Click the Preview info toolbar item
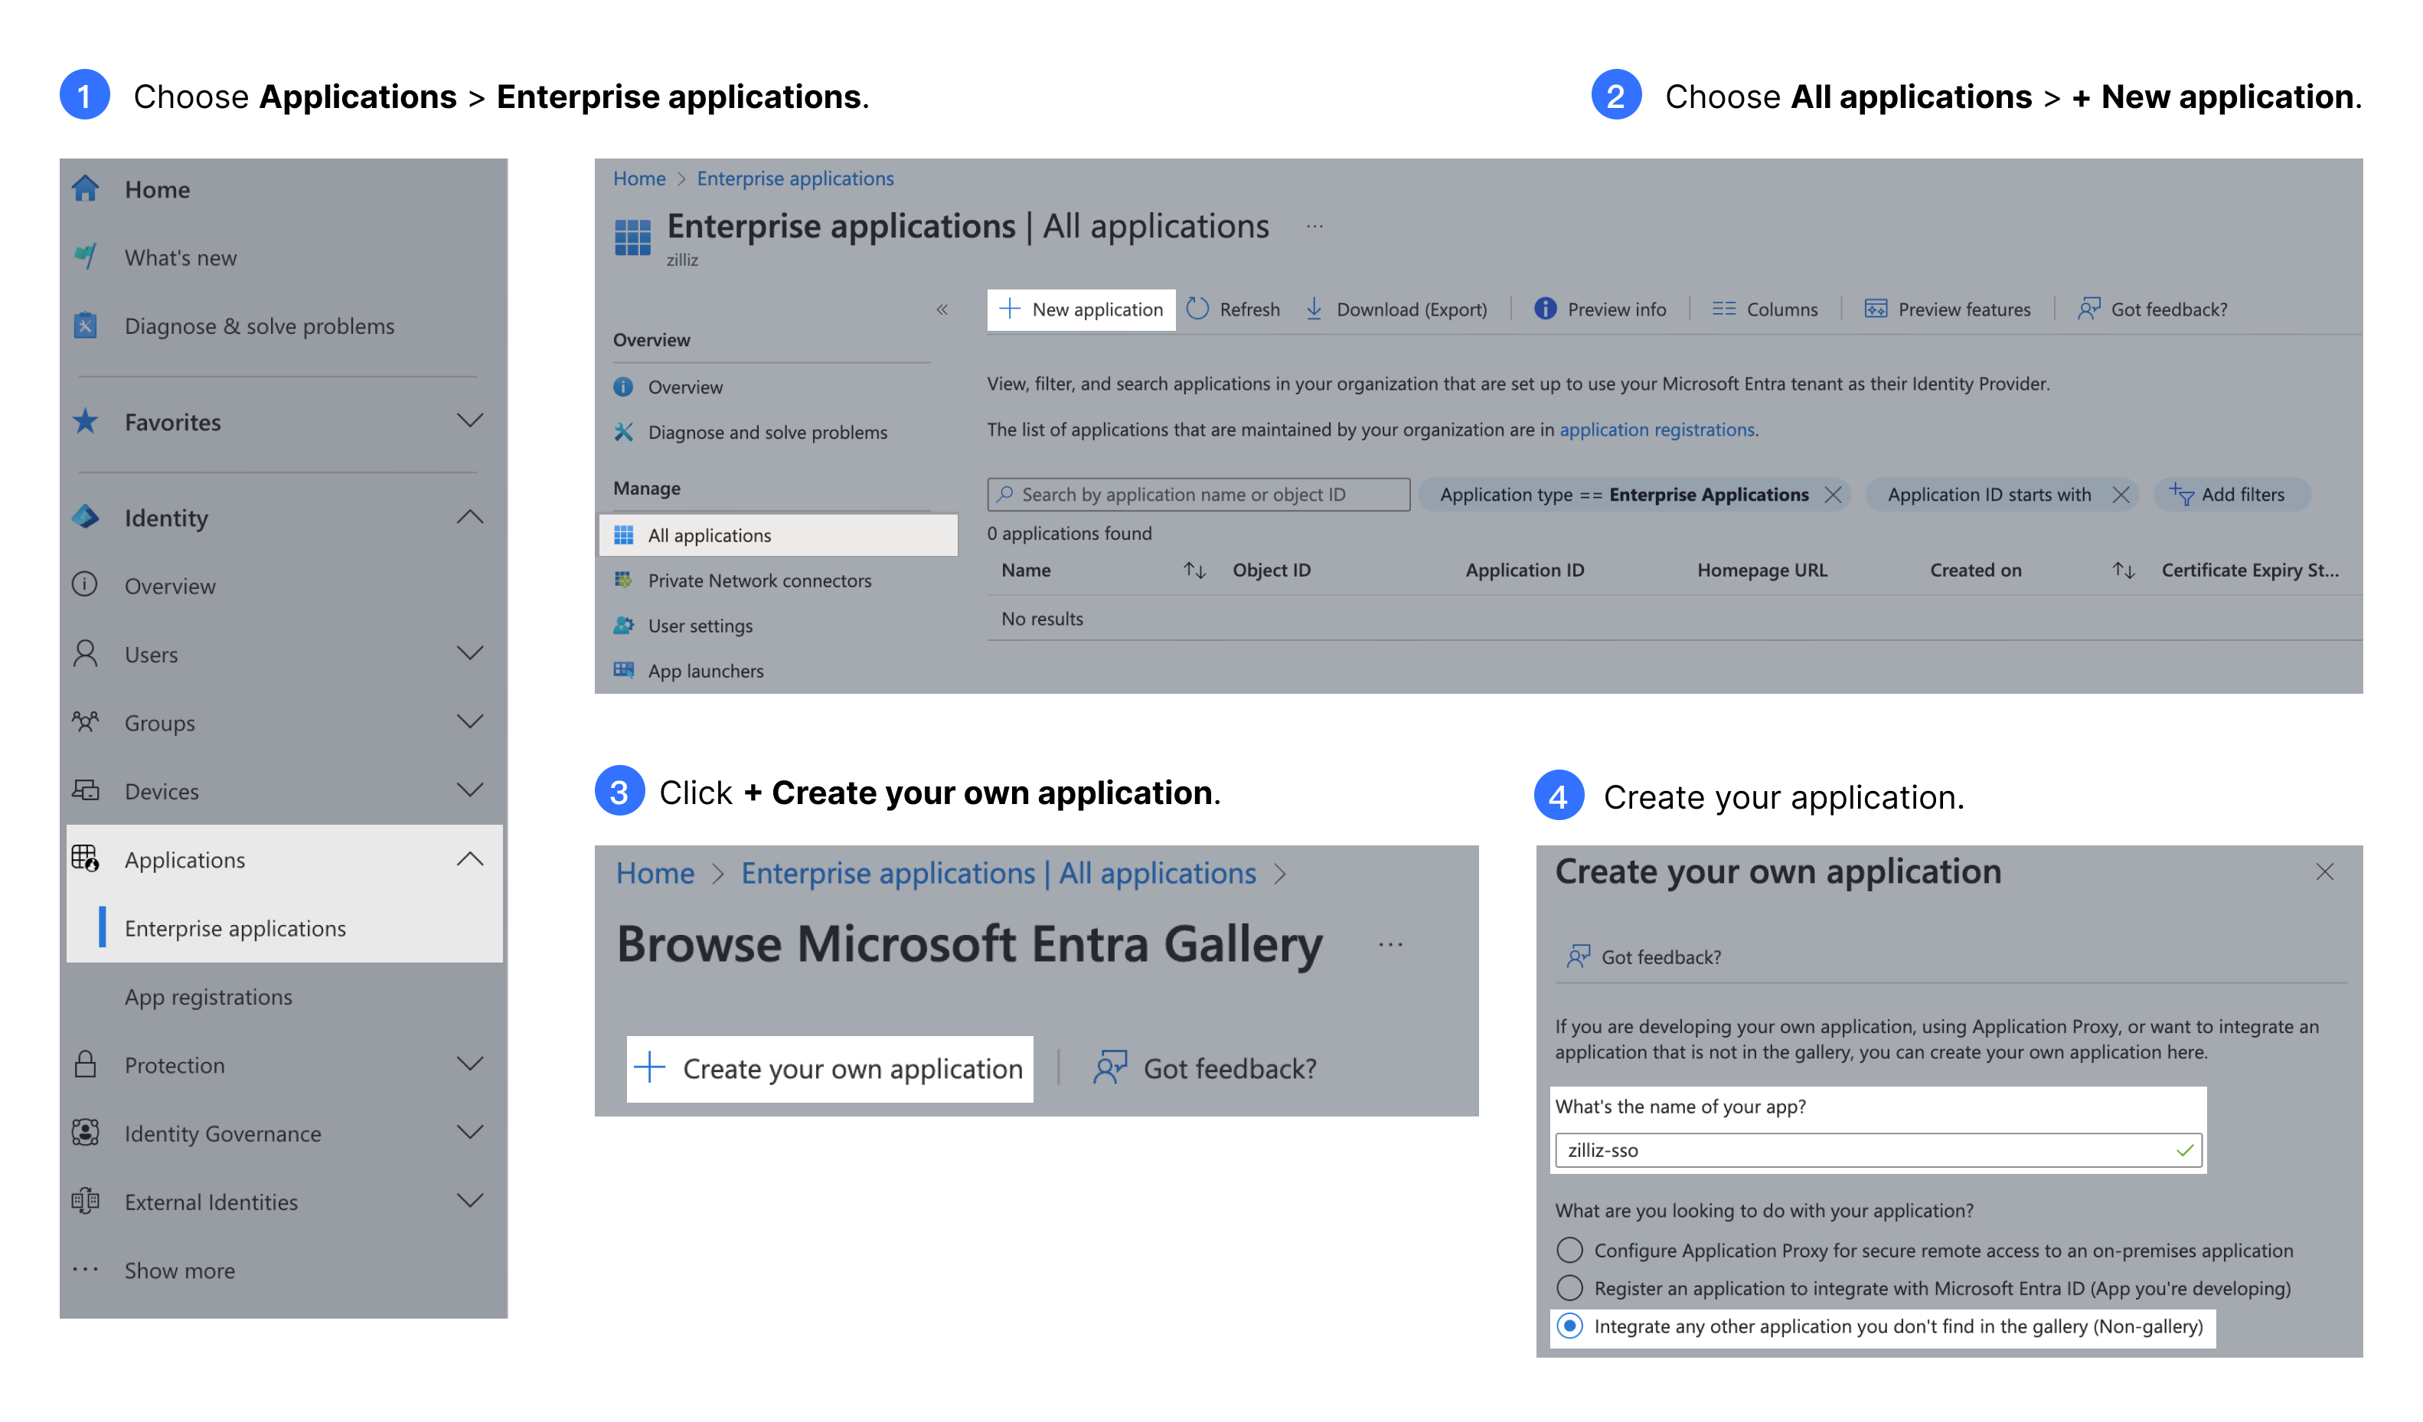The width and height of the screenshot is (2423, 1422). [1600, 309]
